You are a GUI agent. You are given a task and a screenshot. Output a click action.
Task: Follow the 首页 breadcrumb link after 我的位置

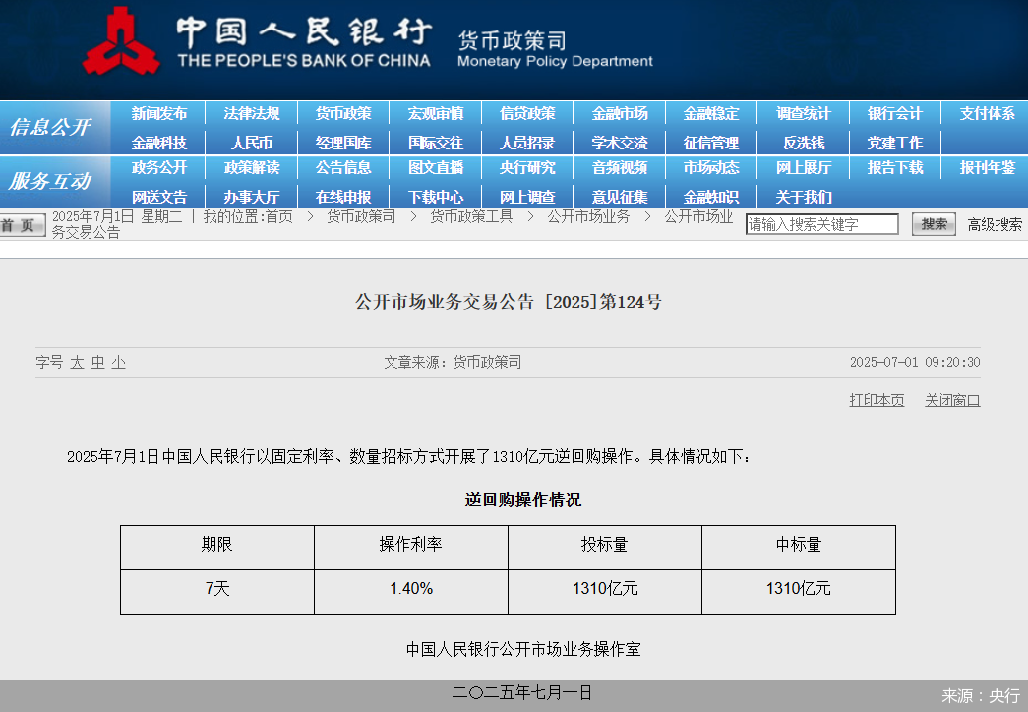click(x=278, y=216)
